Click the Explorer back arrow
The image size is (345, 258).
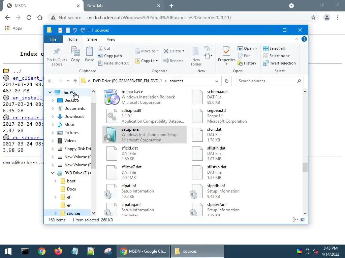50,81
